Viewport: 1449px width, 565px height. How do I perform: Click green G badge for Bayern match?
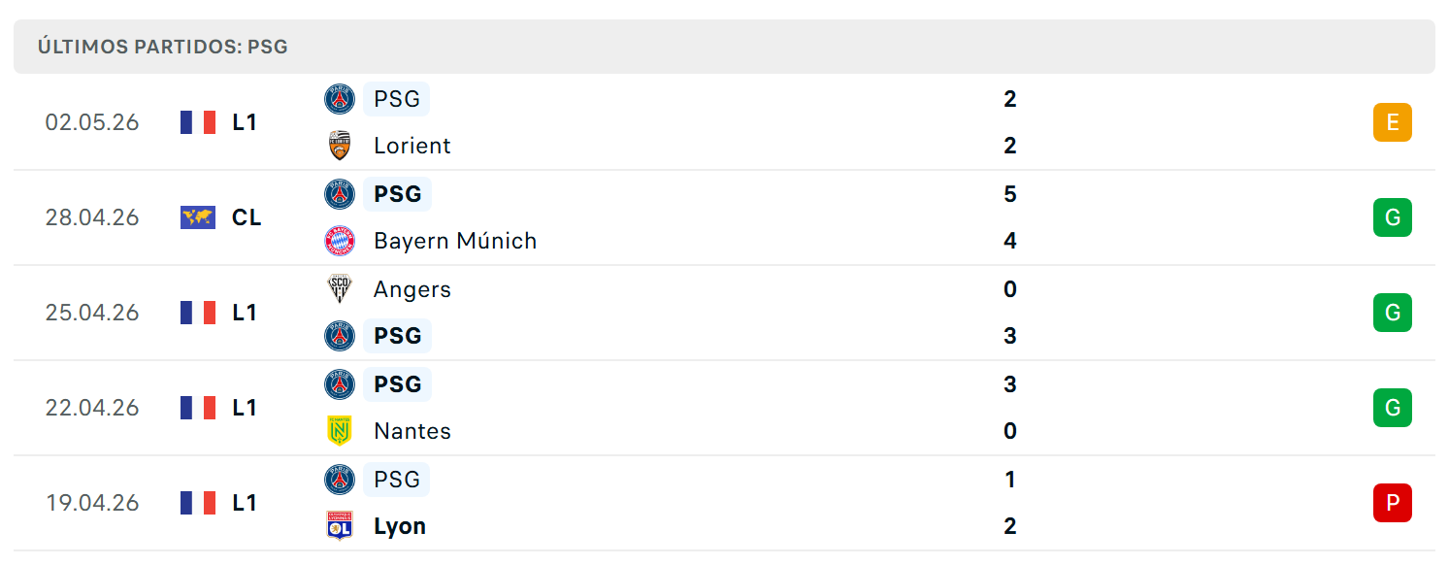tap(1393, 217)
